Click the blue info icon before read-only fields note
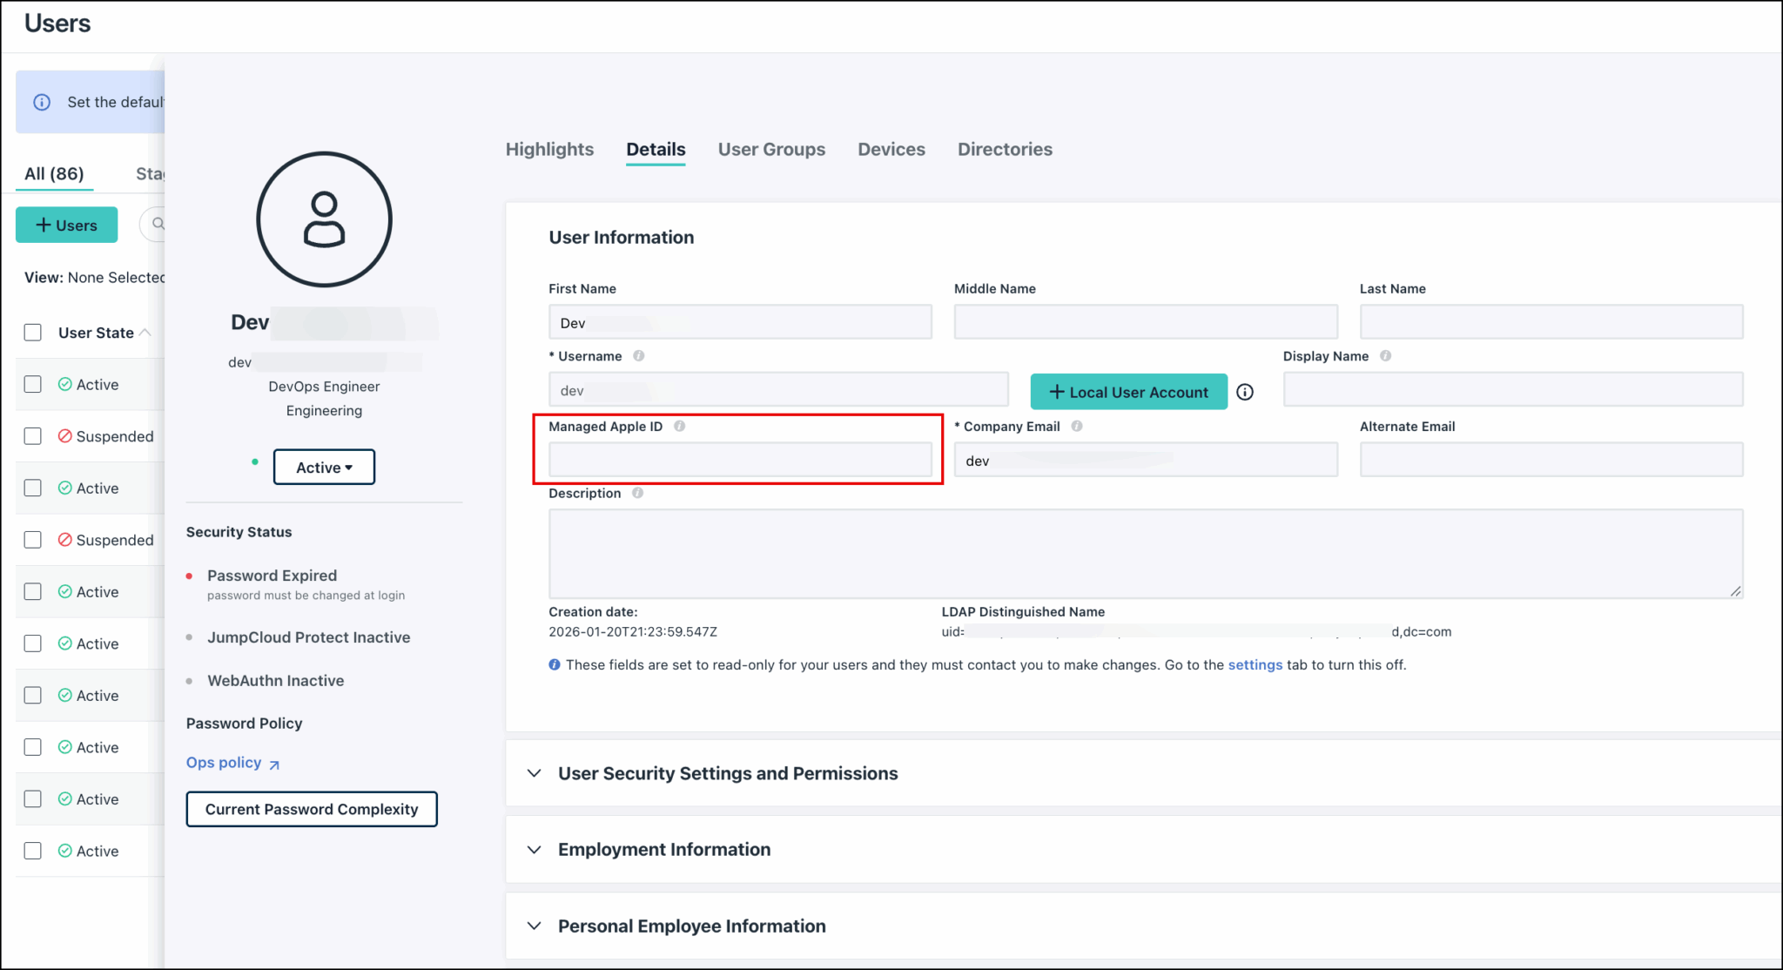The width and height of the screenshot is (1783, 970). (555, 664)
